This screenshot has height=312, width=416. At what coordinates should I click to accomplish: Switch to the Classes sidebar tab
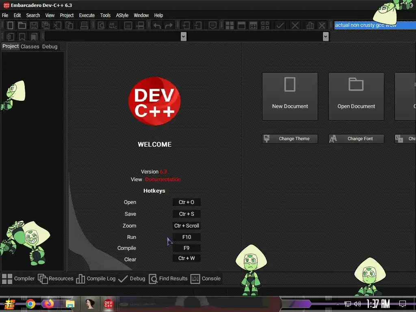pos(30,46)
